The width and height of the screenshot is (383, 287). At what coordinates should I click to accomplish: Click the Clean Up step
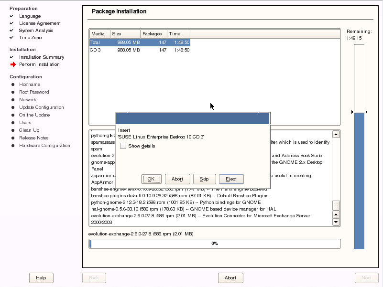(29, 130)
